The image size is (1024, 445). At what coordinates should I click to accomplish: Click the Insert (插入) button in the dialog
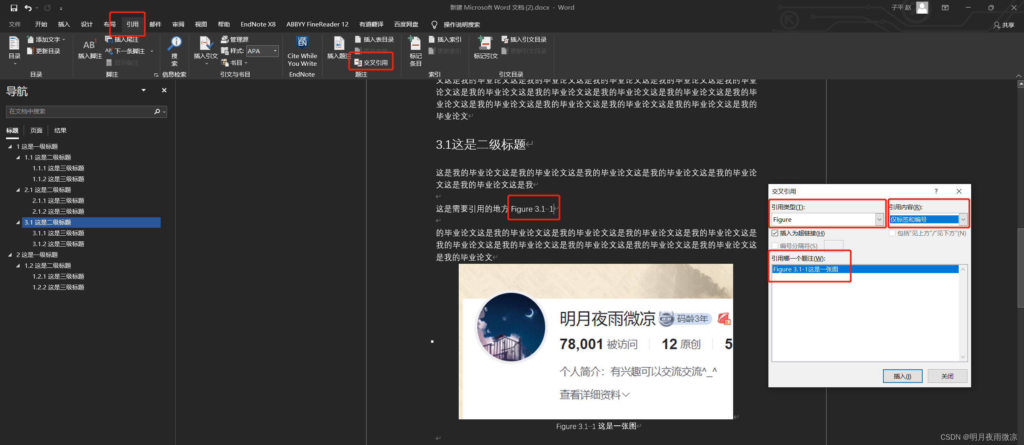[902, 376]
